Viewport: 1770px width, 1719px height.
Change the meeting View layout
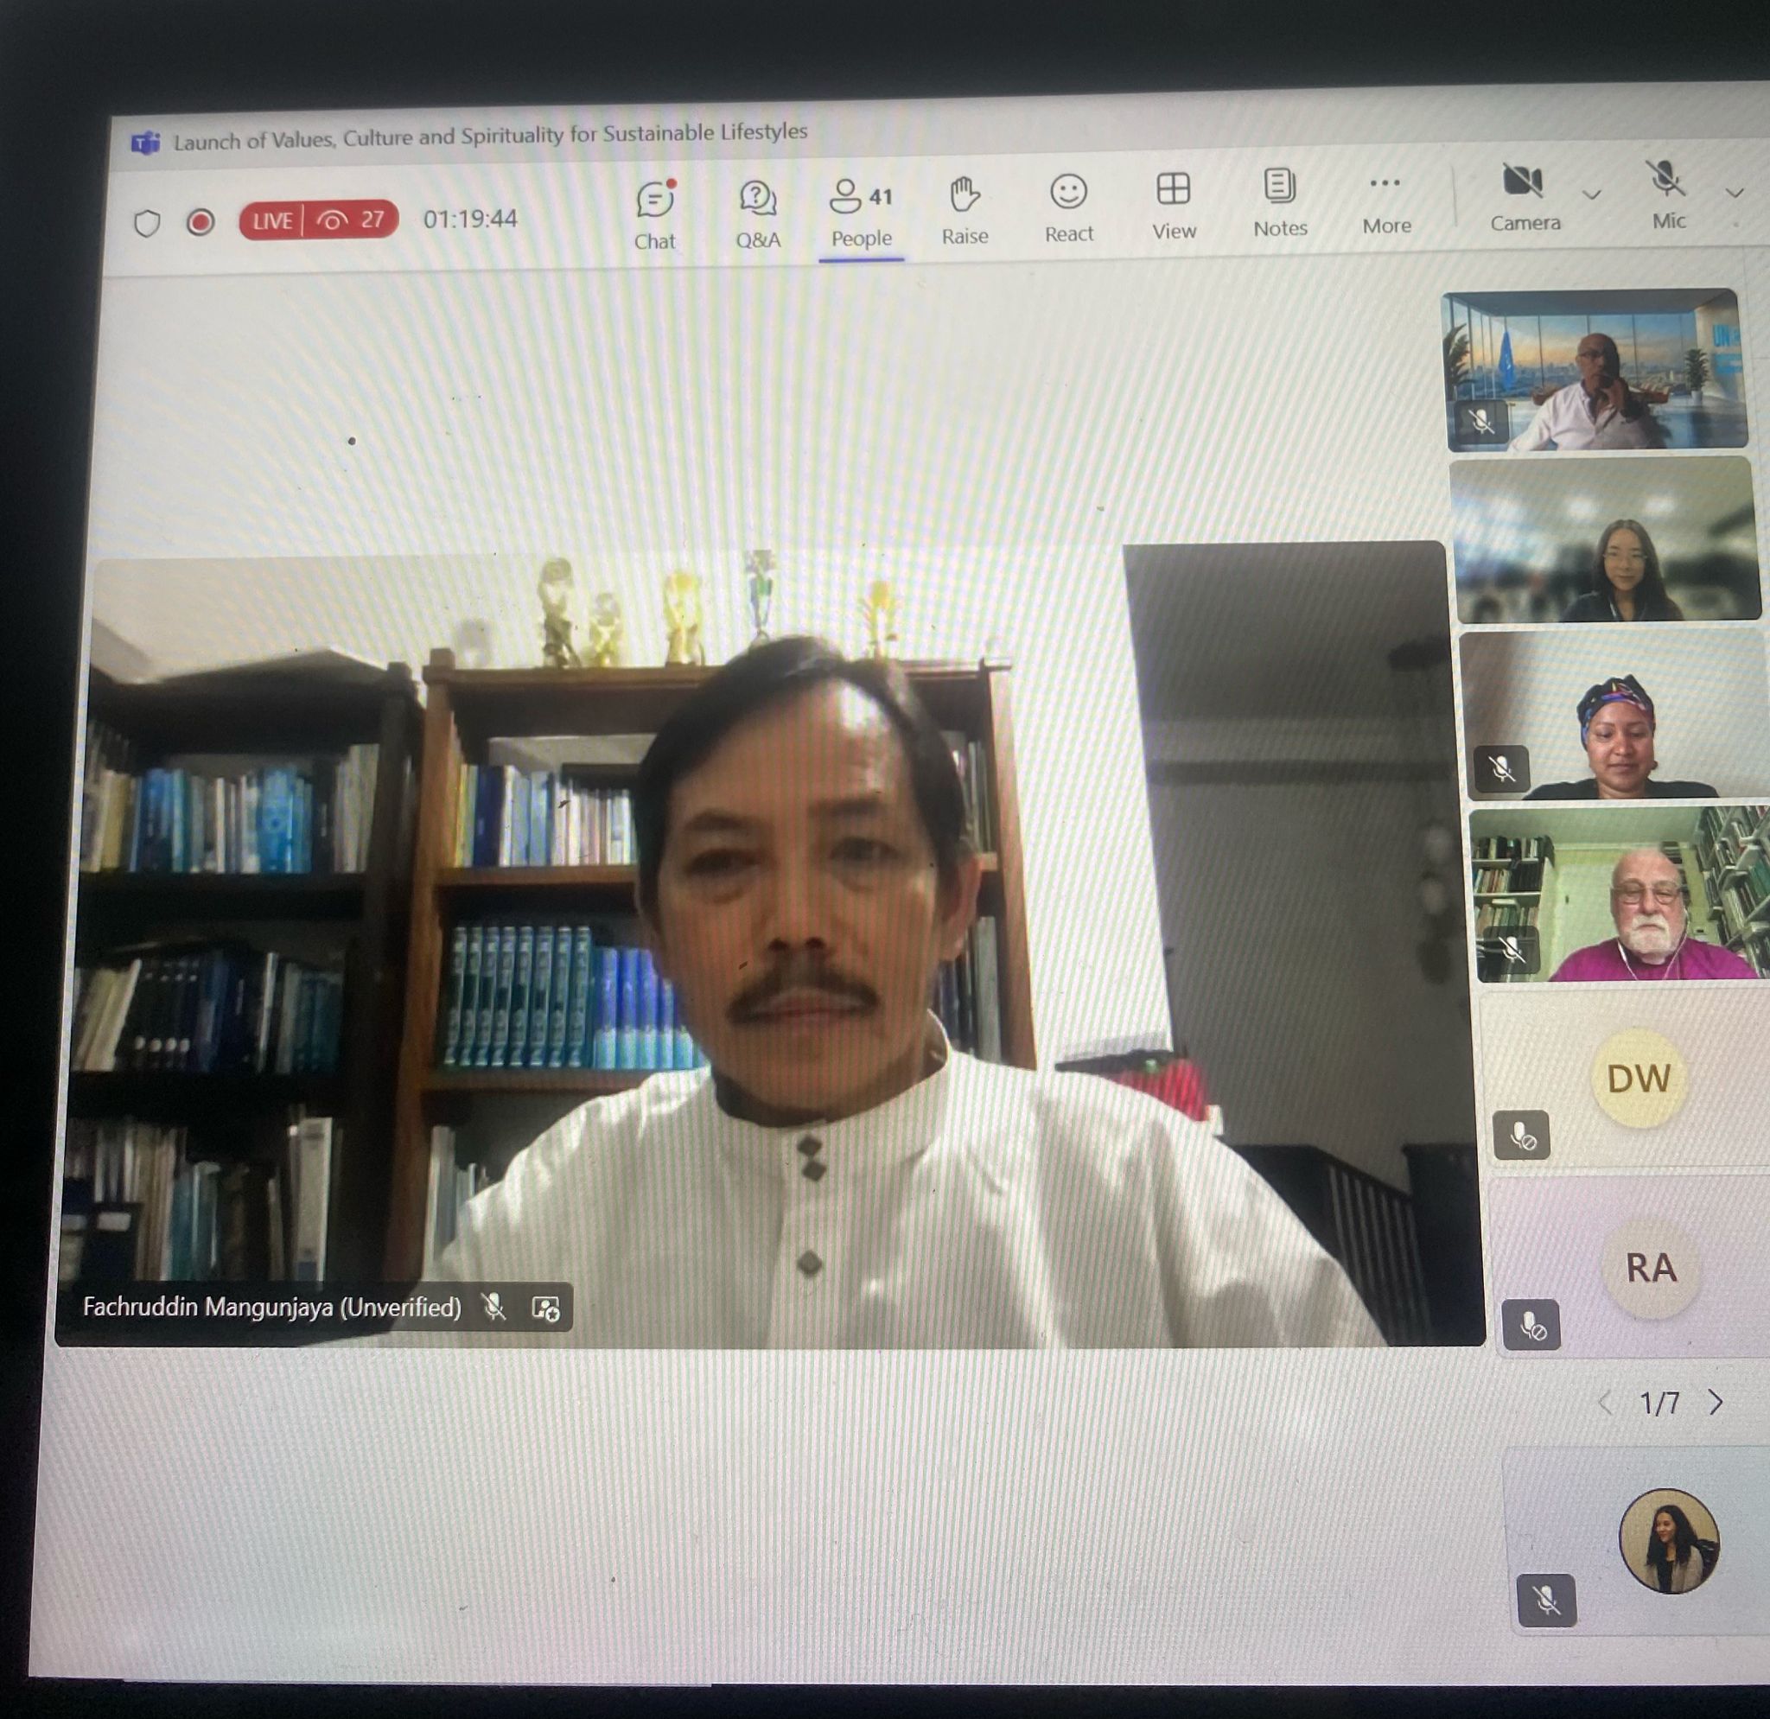1173,207
